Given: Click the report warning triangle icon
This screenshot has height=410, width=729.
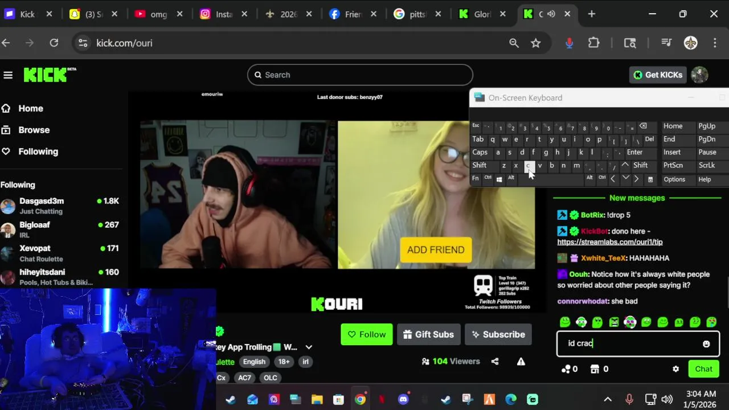Looking at the screenshot, I should [x=521, y=361].
